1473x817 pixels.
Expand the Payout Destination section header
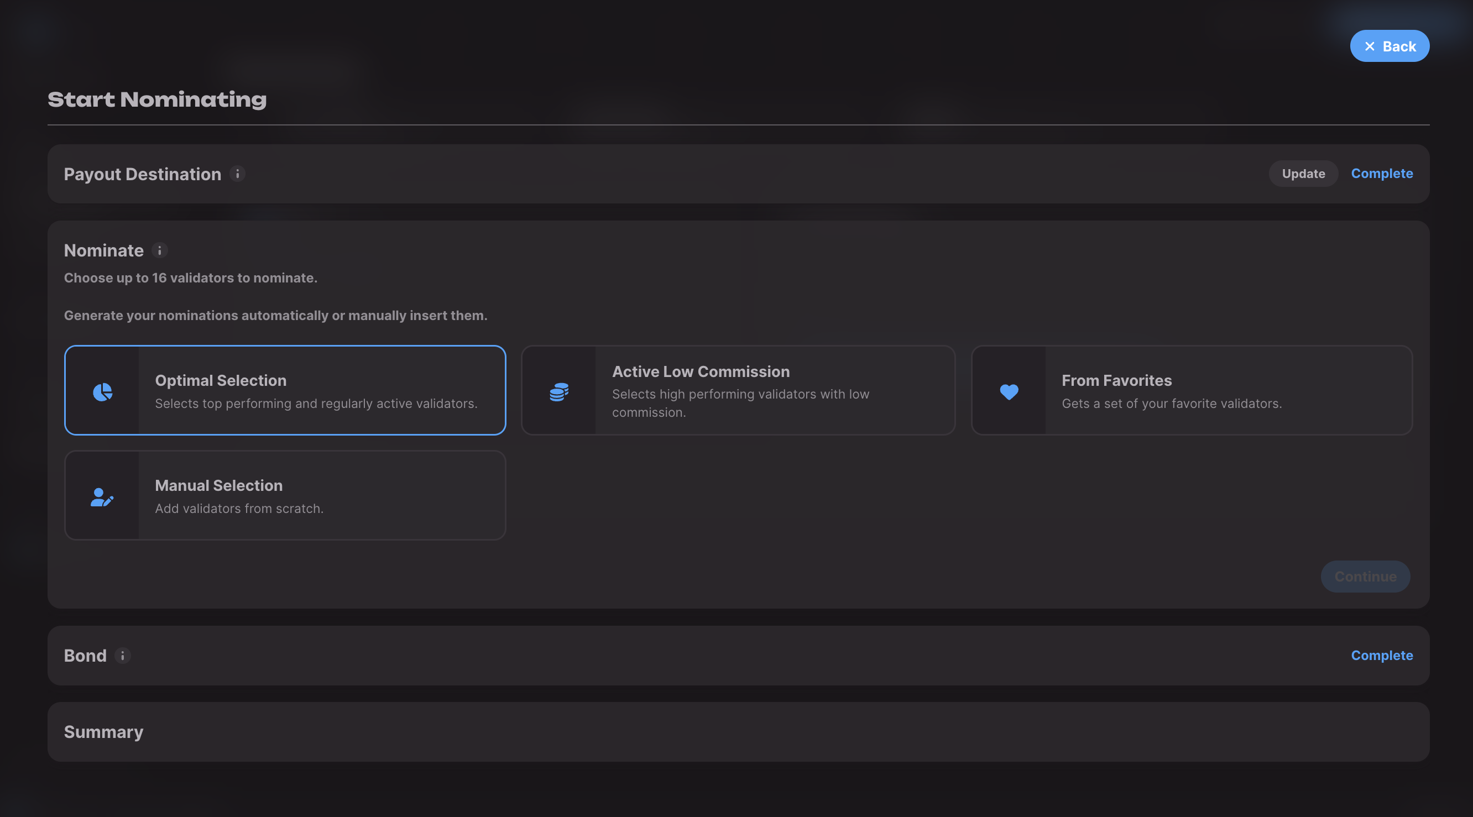pos(143,174)
